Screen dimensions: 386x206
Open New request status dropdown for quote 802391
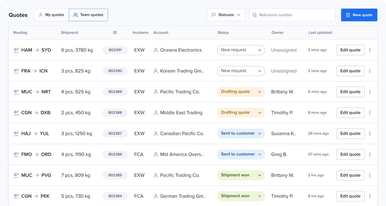point(241,50)
